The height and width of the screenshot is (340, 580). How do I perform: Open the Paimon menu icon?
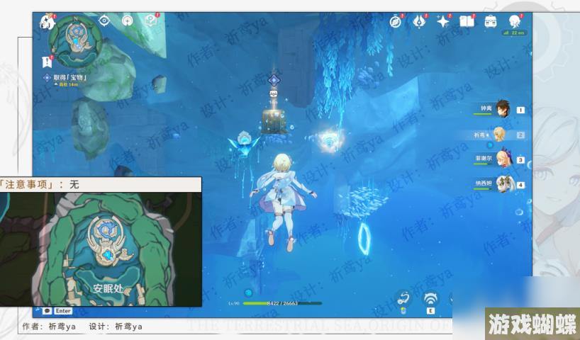pyautogui.click(x=48, y=21)
